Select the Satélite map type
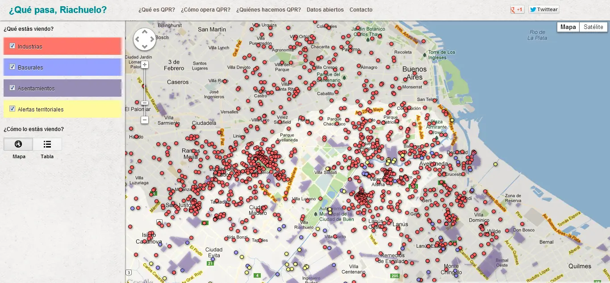This screenshot has height=283, width=610. [593, 27]
